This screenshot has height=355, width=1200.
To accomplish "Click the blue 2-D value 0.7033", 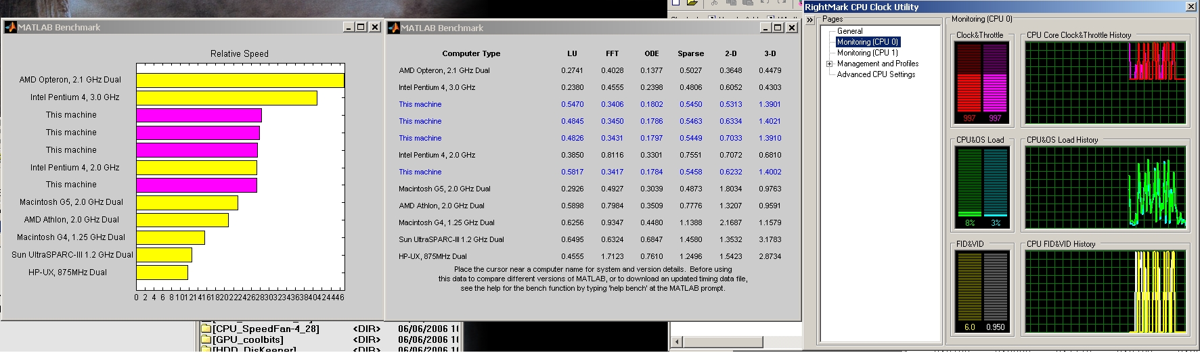I will pos(731,138).
